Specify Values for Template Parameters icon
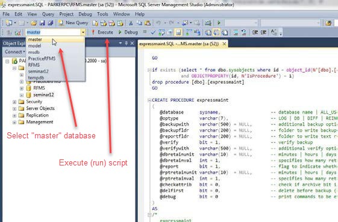338x222 pixels. click(x=274, y=32)
